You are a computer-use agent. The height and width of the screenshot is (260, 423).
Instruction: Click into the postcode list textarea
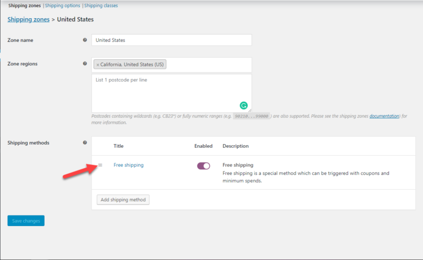165,93
